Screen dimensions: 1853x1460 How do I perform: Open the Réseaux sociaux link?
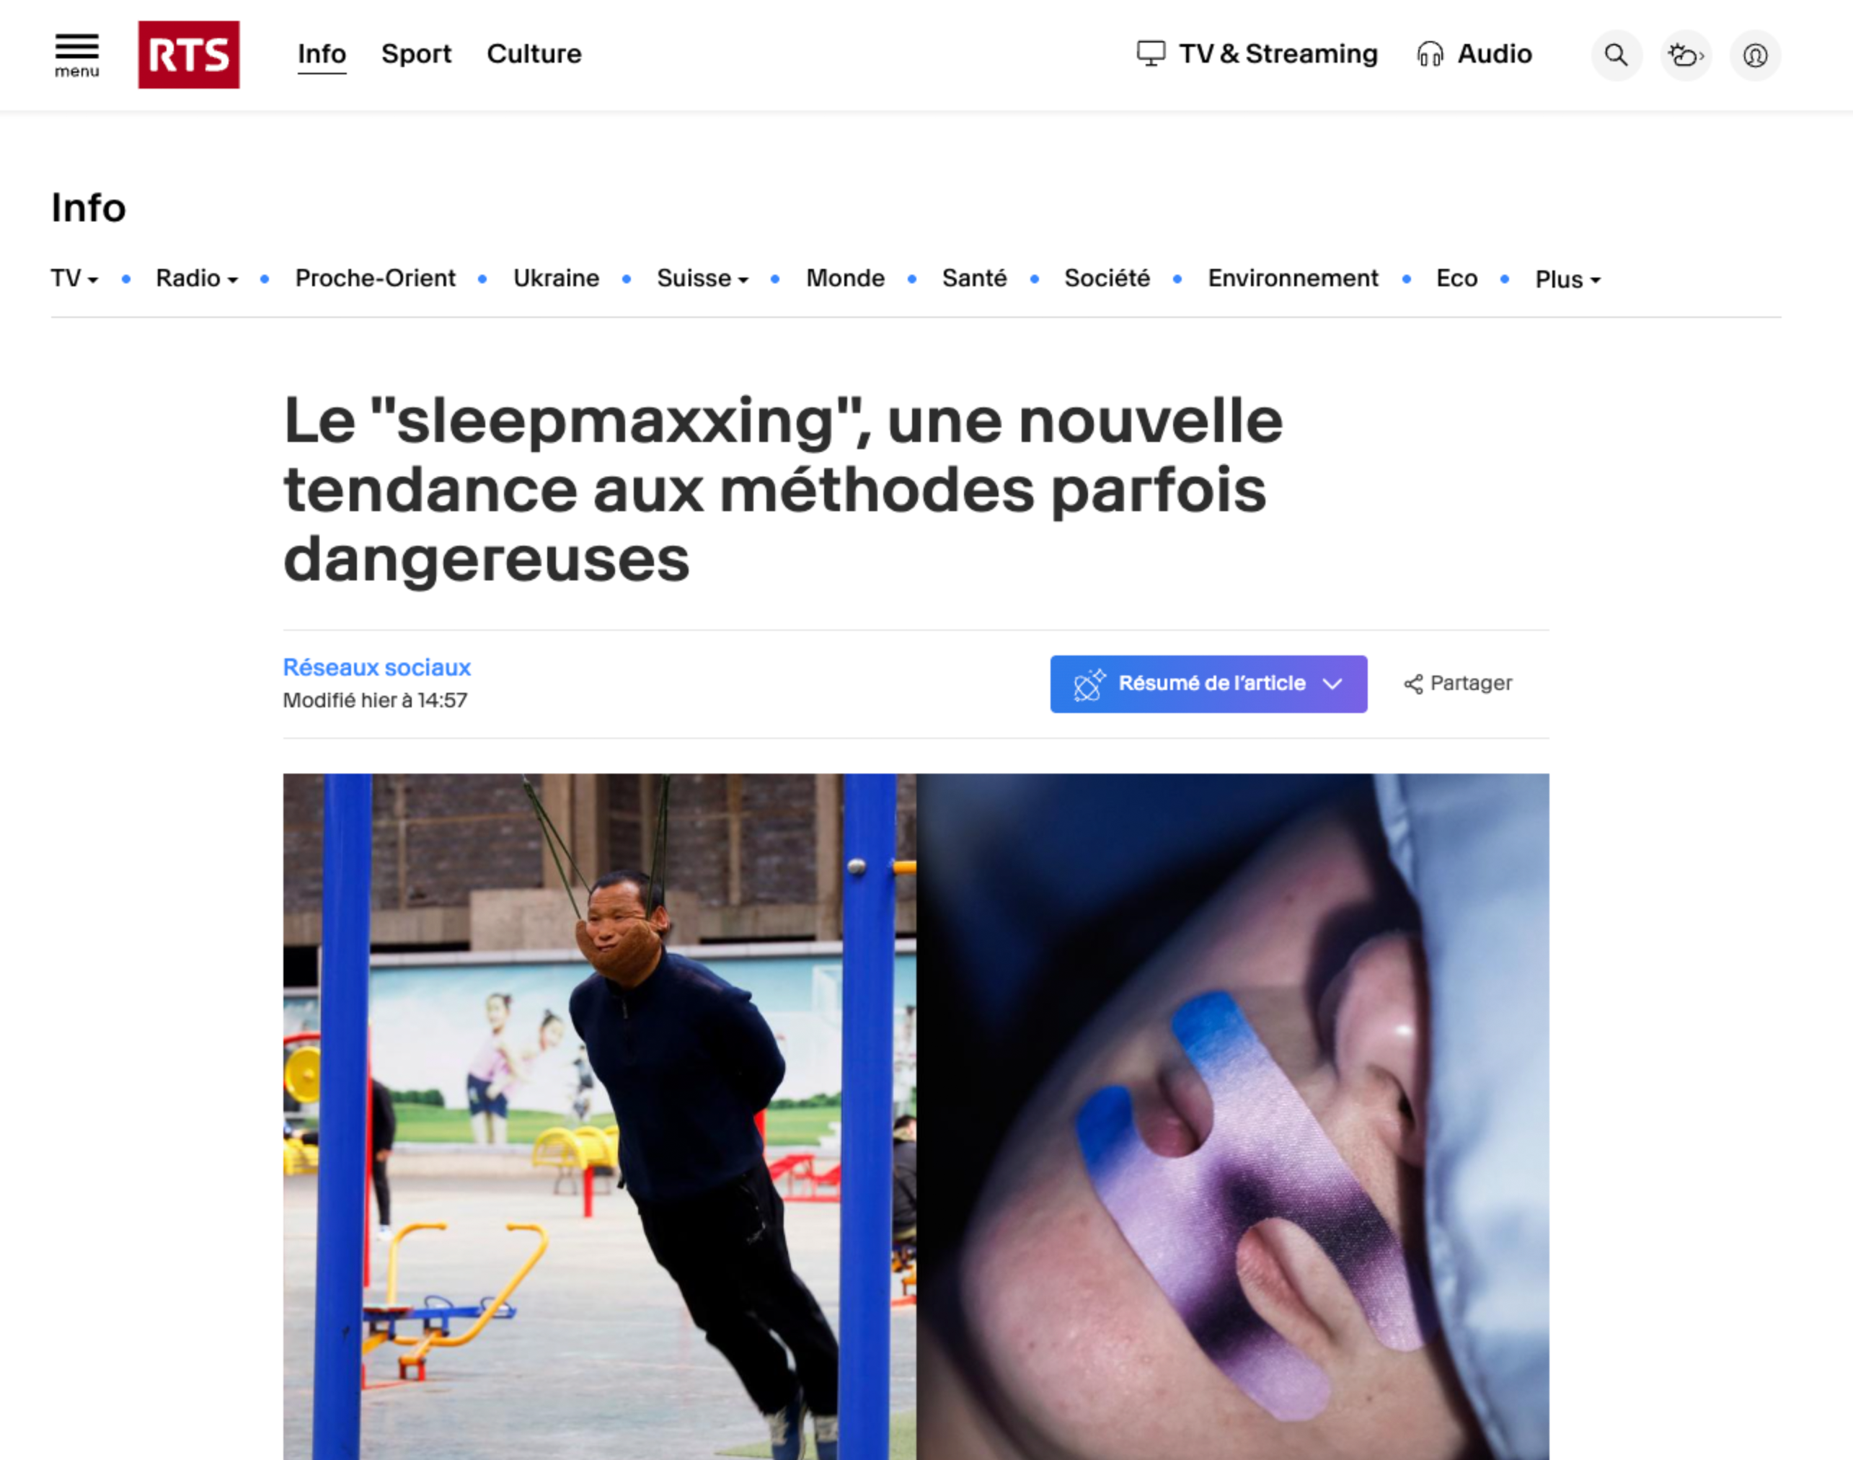[x=377, y=668]
